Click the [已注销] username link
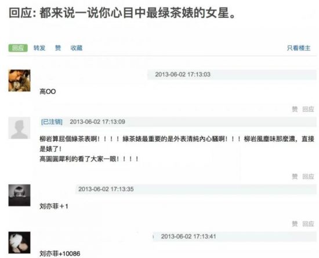 coord(52,121)
